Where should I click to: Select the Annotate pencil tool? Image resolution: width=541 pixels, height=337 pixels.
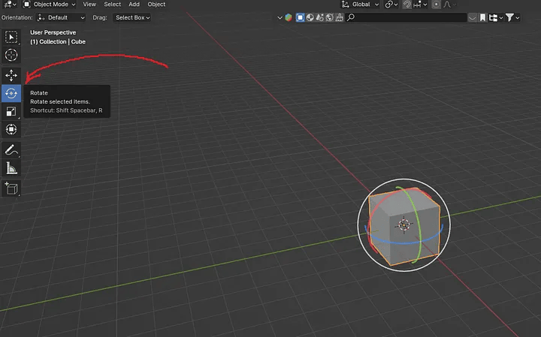click(x=11, y=150)
